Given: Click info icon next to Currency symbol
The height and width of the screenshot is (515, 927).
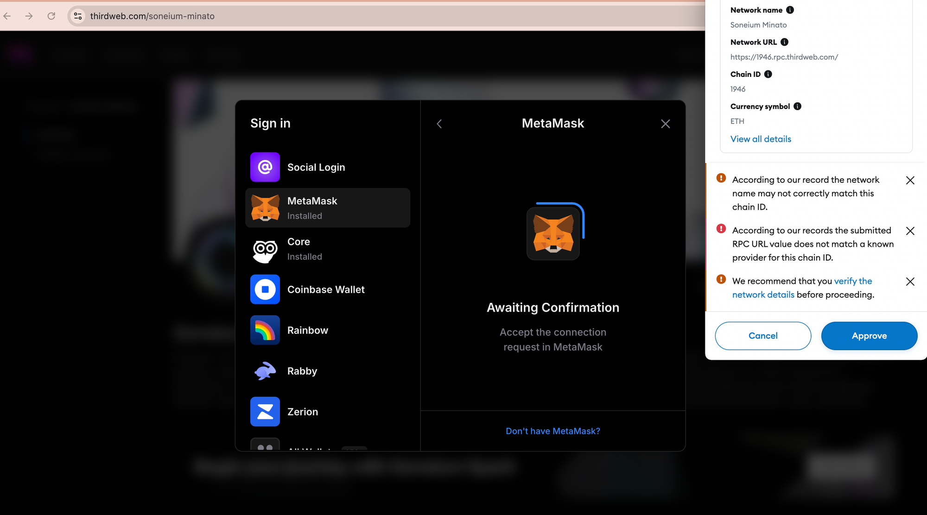Looking at the screenshot, I should (x=797, y=107).
